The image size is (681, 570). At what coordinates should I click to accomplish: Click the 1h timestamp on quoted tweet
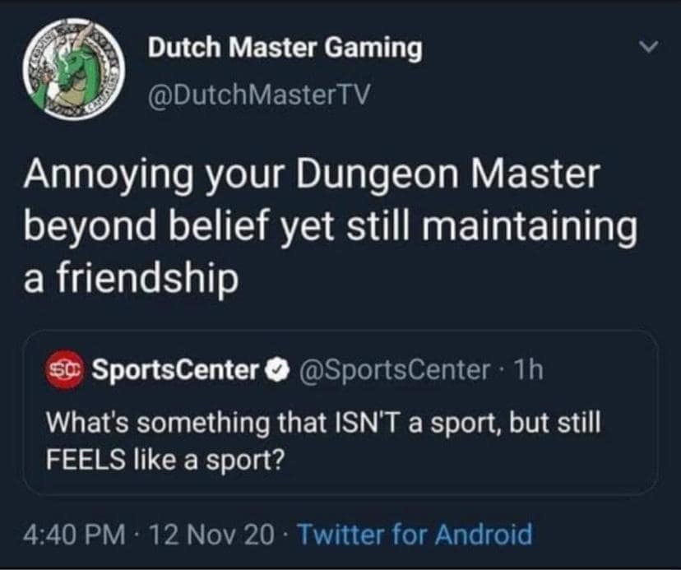pyautogui.click(x=528, y=369)
